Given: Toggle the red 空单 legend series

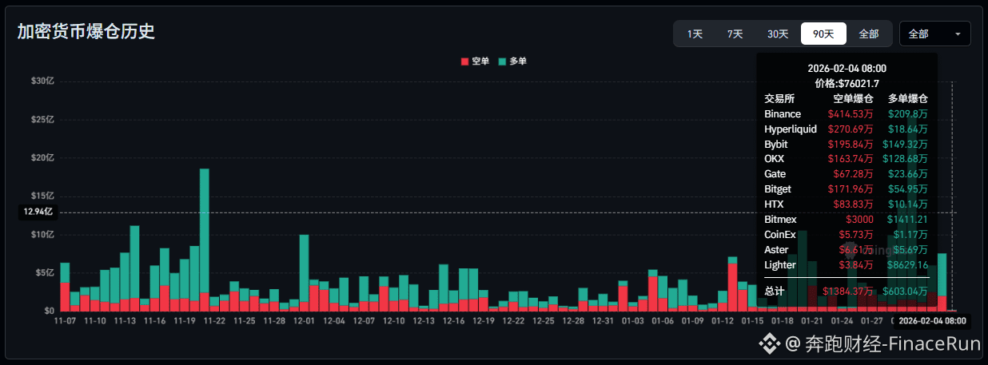Looking at the screenshot, I should 475,61.
